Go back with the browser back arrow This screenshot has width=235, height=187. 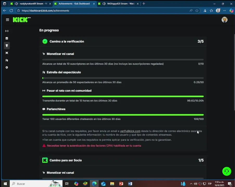4,11
